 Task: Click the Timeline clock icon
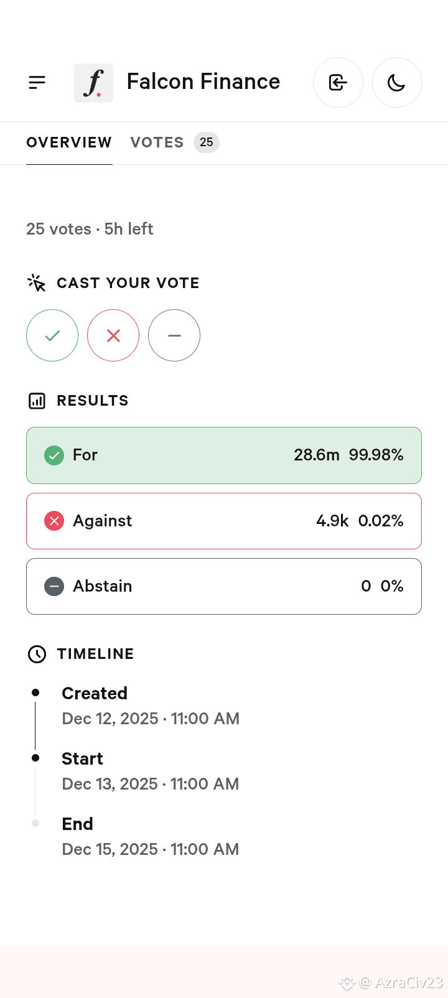(x=37, y=654)
